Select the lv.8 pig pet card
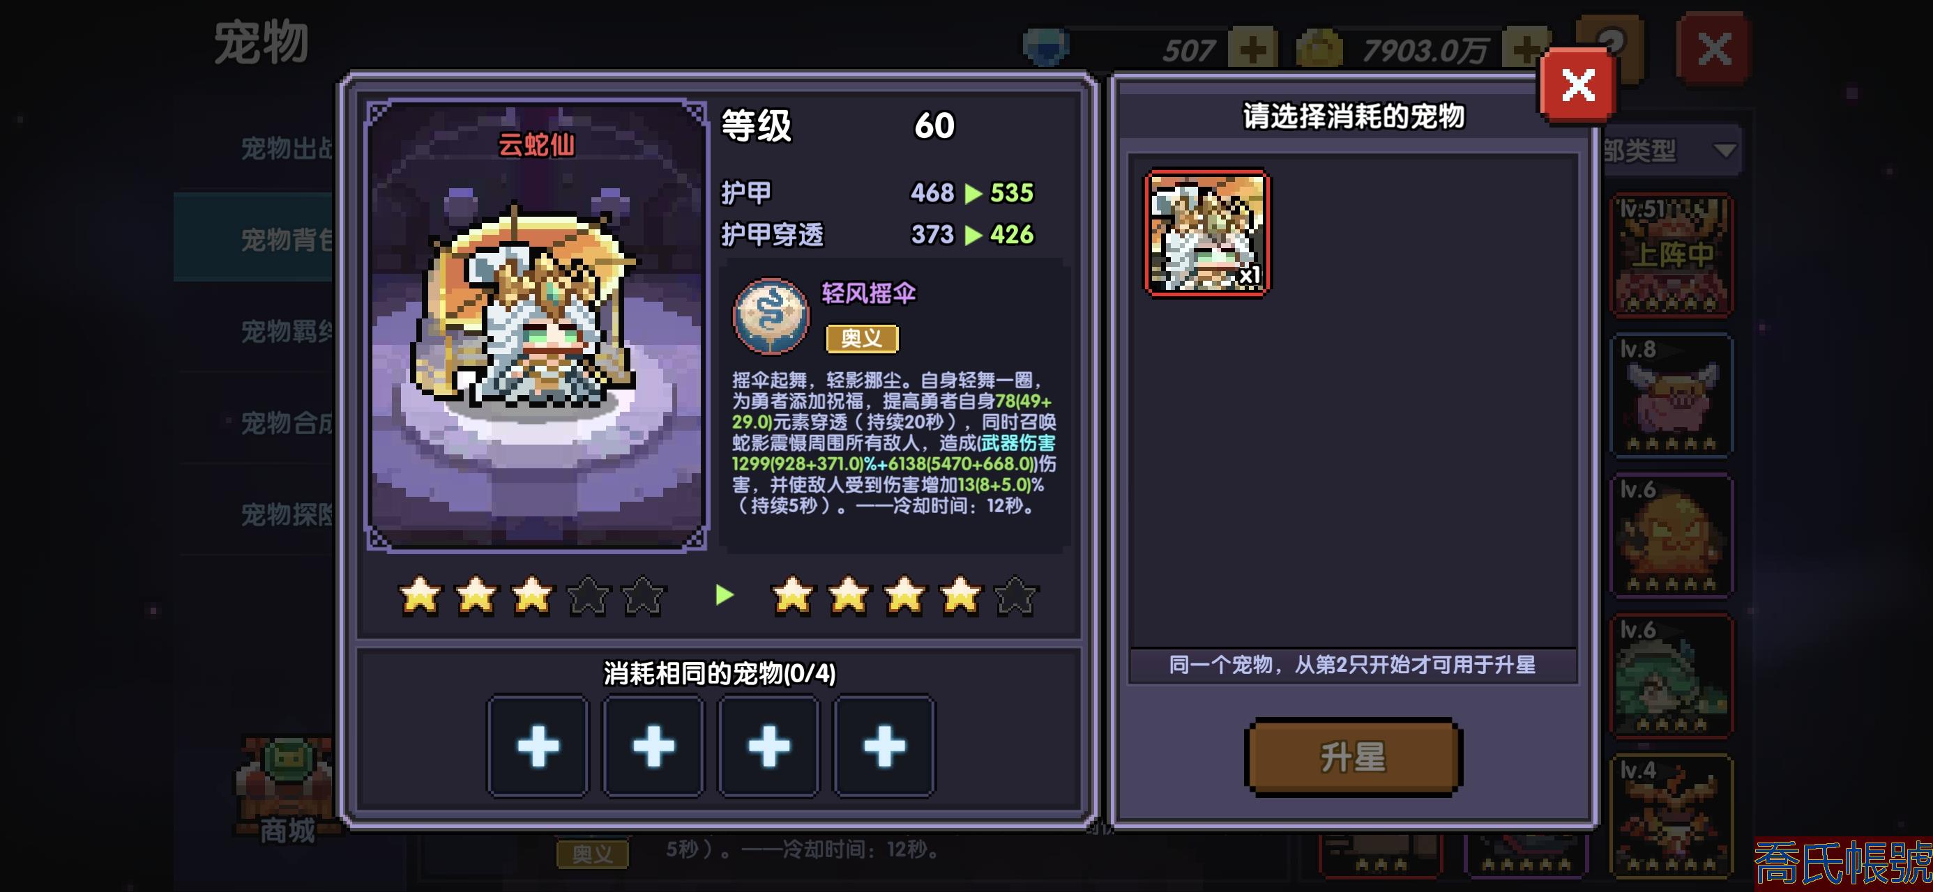The height and width of the screenshot is (892, 1933). 1671,395
